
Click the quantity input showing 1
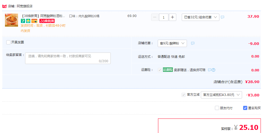pos(164,17)
